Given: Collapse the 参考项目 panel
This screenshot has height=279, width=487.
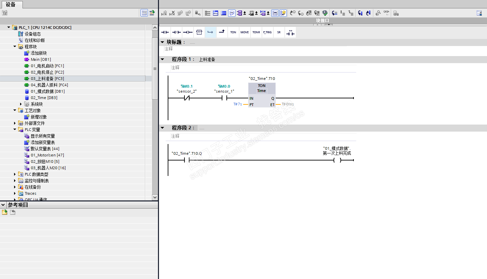Looking at the screenshot, I should point(3,205).
